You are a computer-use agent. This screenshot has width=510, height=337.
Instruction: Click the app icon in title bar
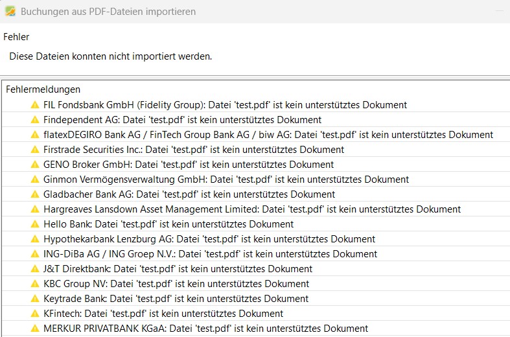click(x=10, y=12)
